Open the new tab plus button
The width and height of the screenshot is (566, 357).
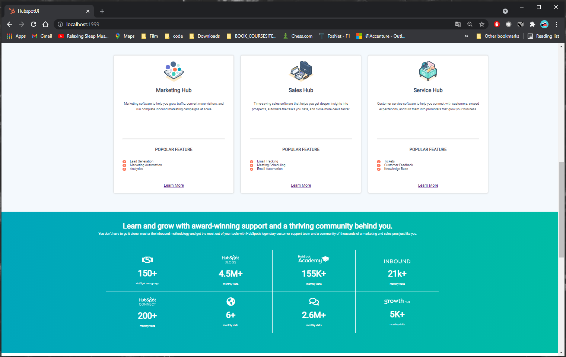102,11
